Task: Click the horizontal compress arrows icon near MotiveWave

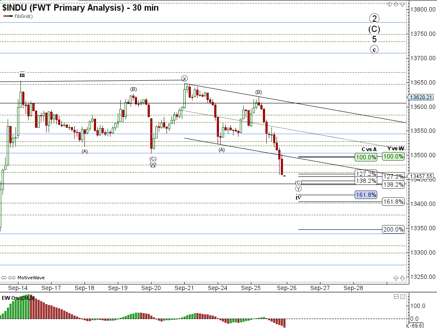Action: tap(12, 278)
